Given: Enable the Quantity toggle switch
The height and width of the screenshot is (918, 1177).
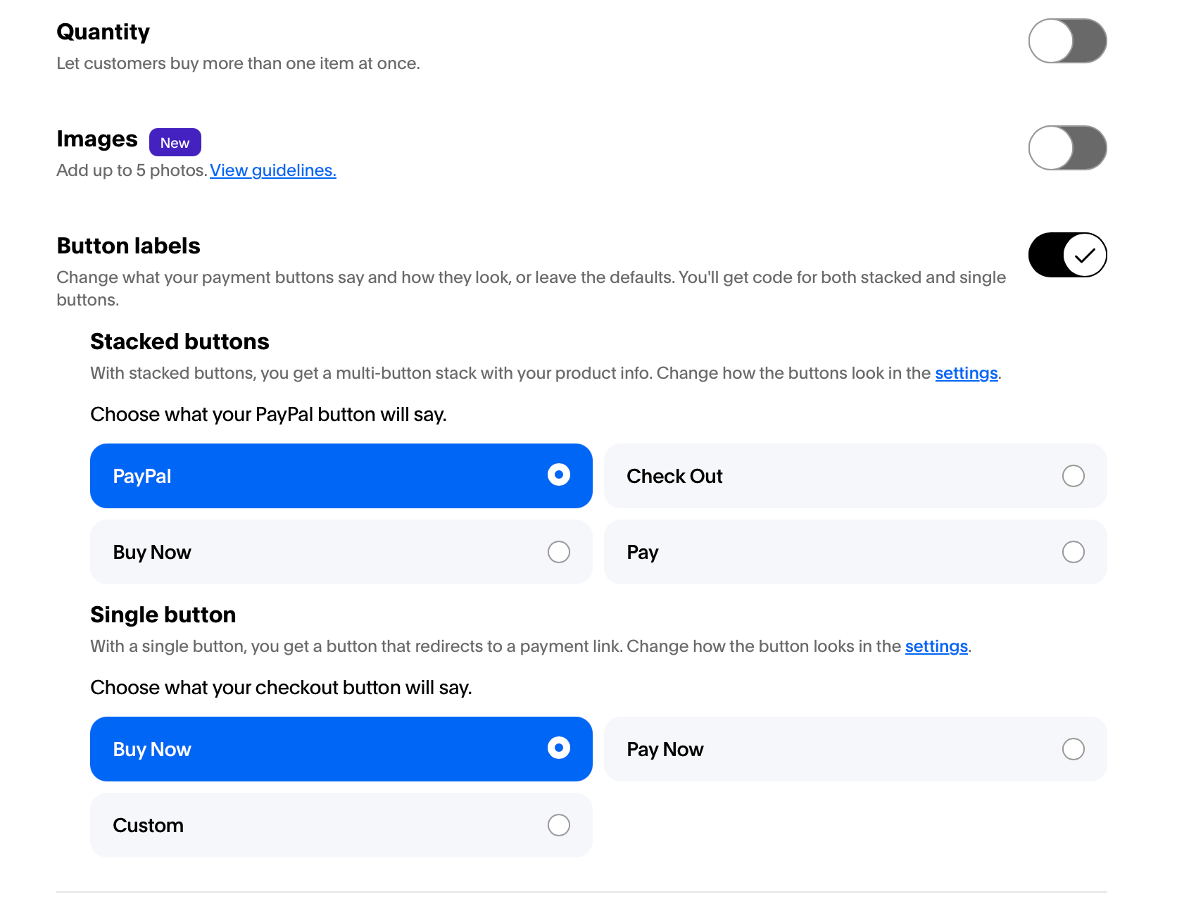Looking at the screenshot, I should (1067, 41).
